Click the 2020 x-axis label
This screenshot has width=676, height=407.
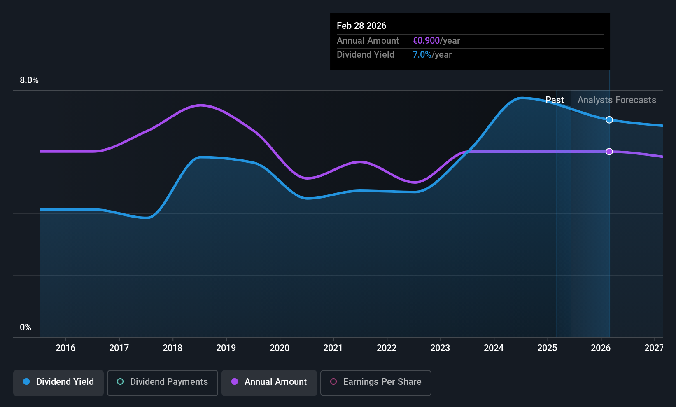280,348
